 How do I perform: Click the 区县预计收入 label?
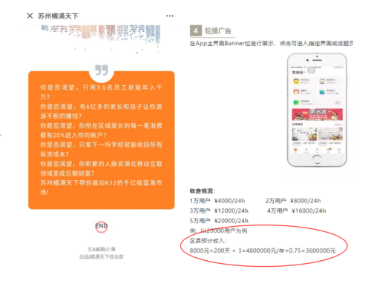[208, 241]
